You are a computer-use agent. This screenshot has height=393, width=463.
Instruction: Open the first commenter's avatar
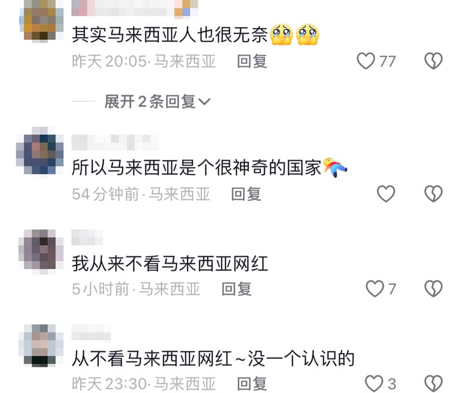41,20
